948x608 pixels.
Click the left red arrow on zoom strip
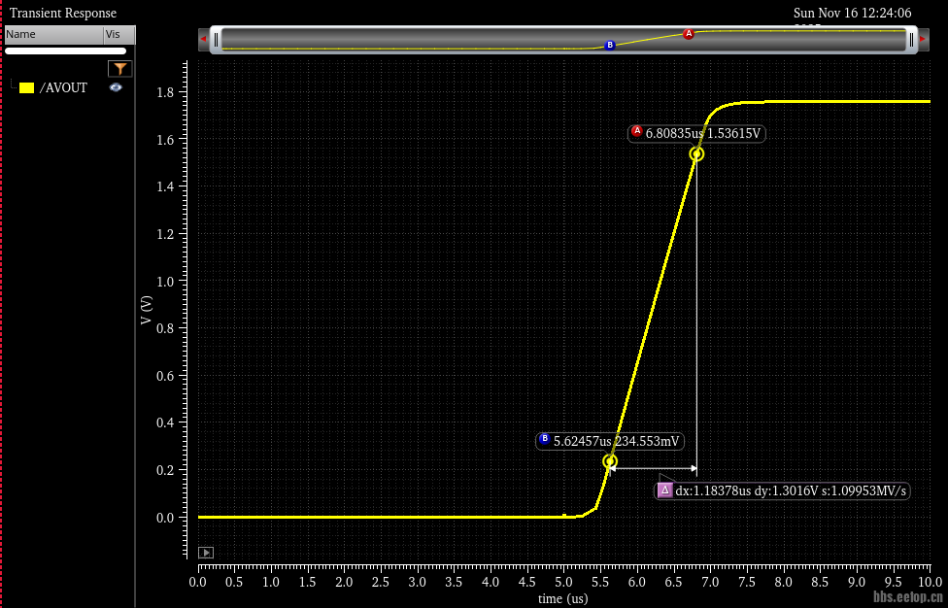[204, 39]
